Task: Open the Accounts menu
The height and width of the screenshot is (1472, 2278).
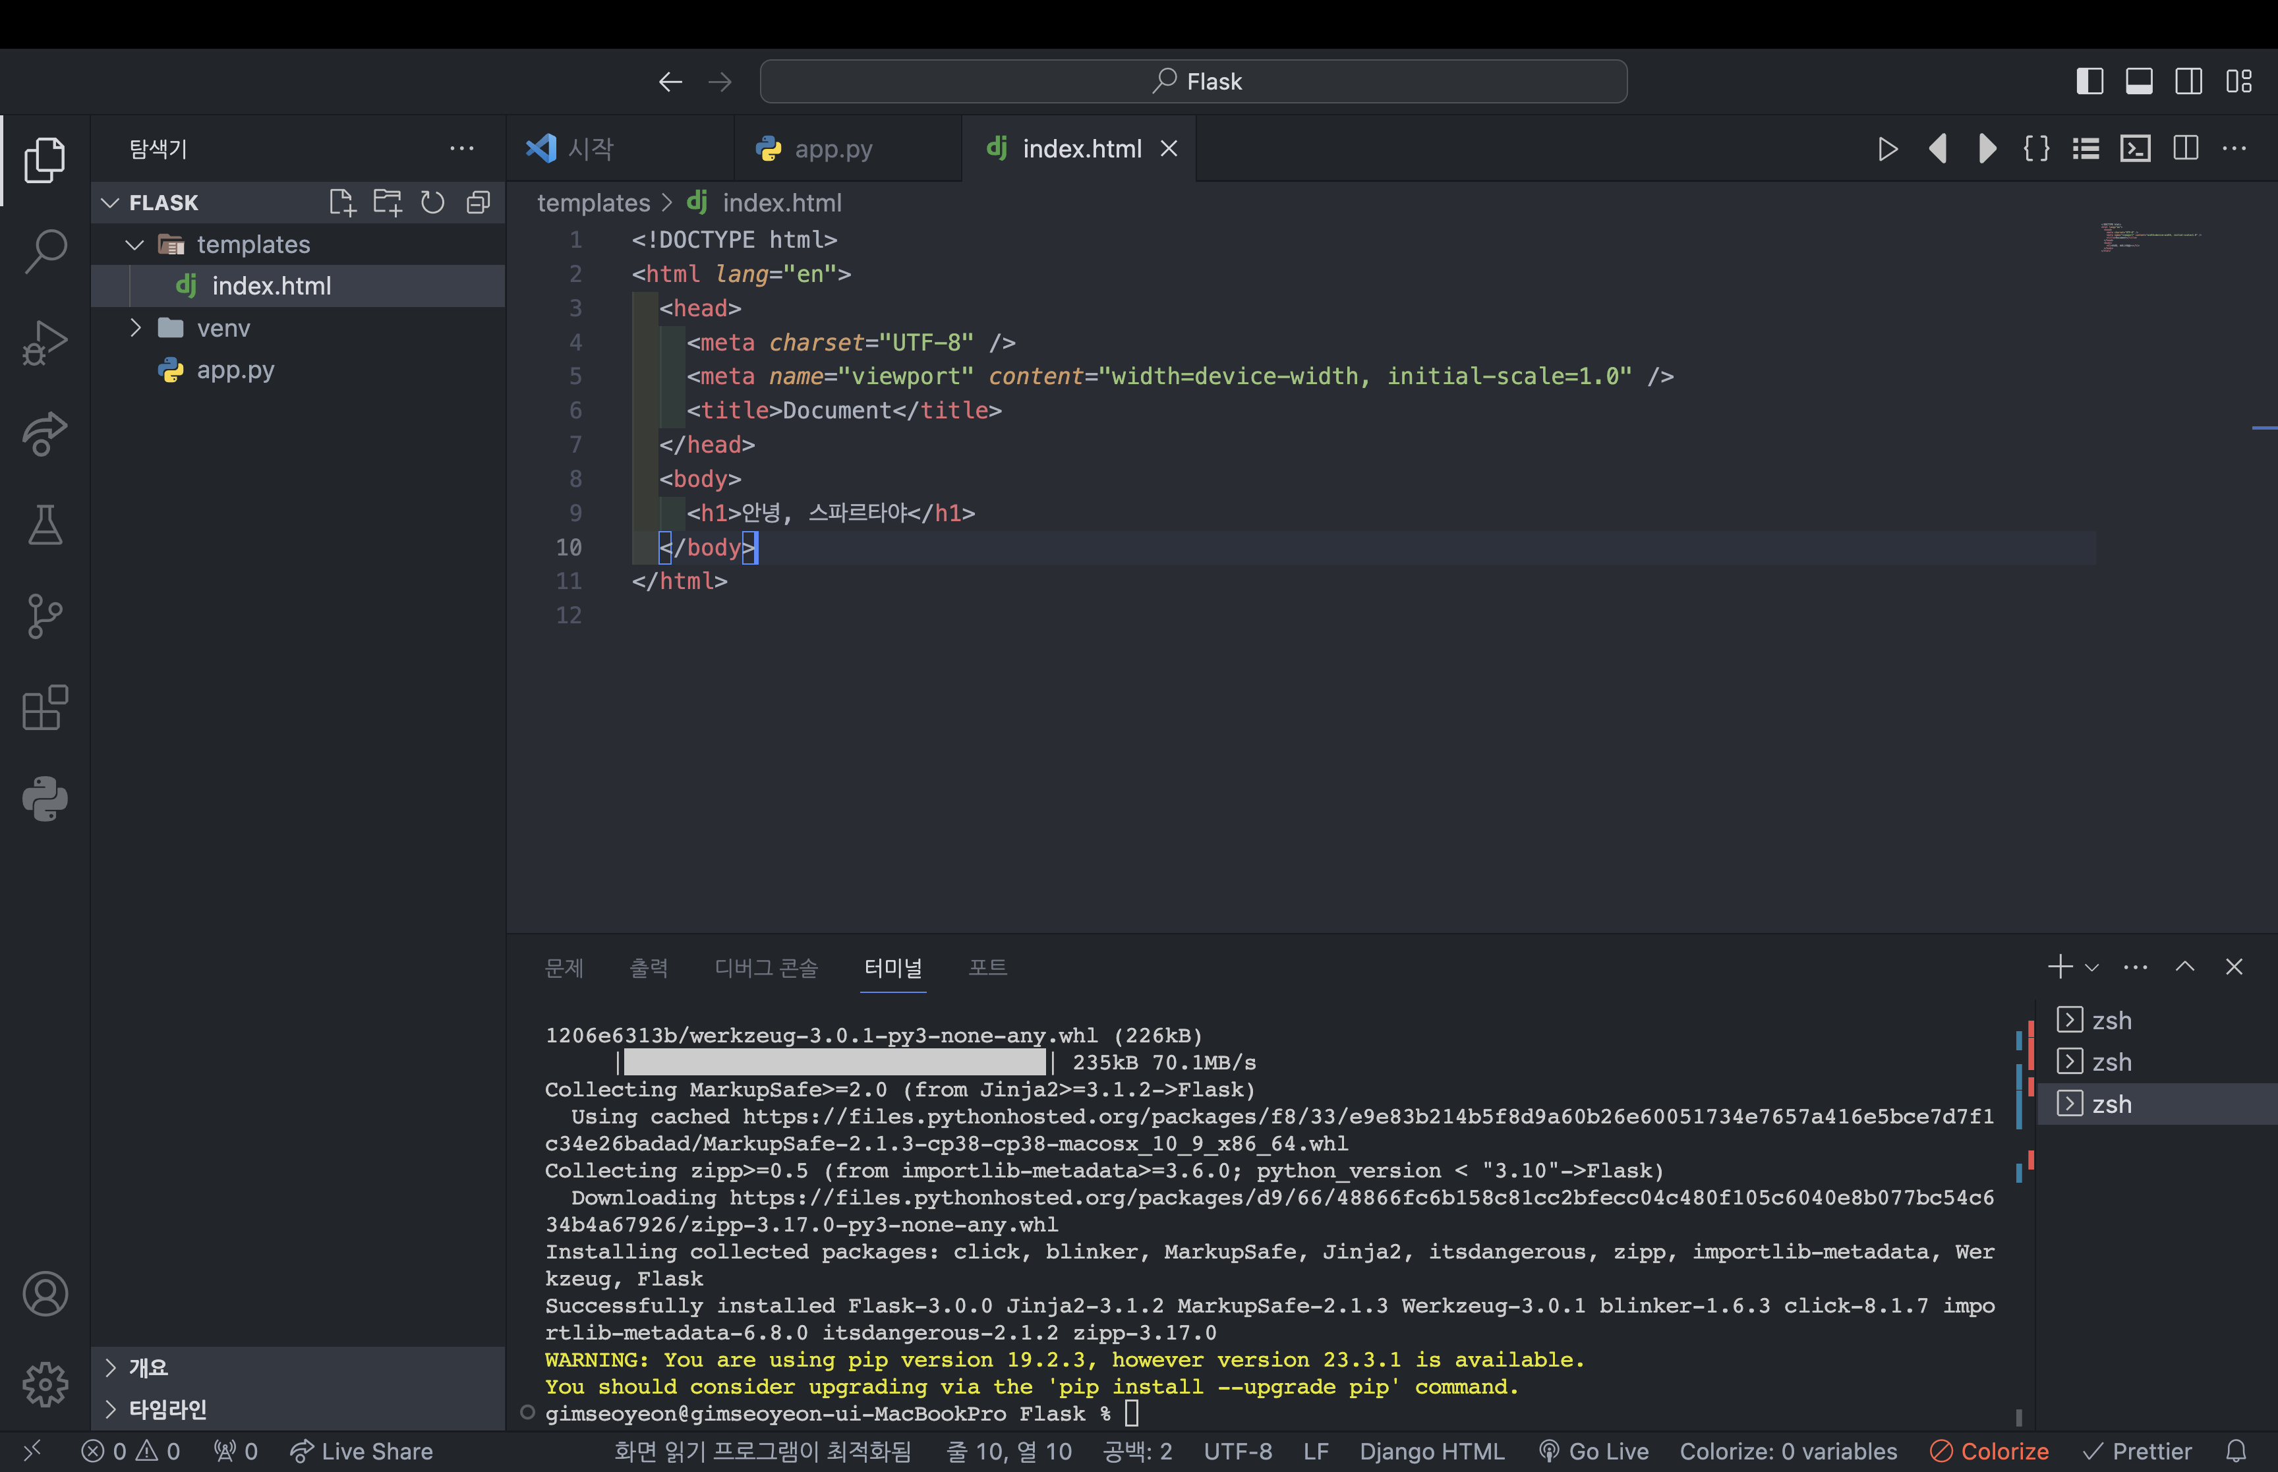Action: tap(45, 1293)
